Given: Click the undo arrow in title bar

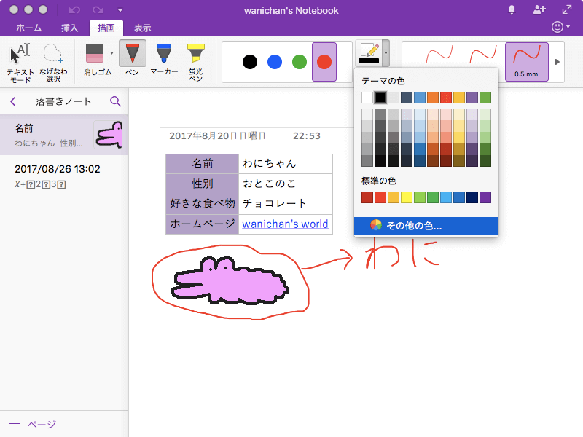Looking at the screenshot, I should pos(74,9).
